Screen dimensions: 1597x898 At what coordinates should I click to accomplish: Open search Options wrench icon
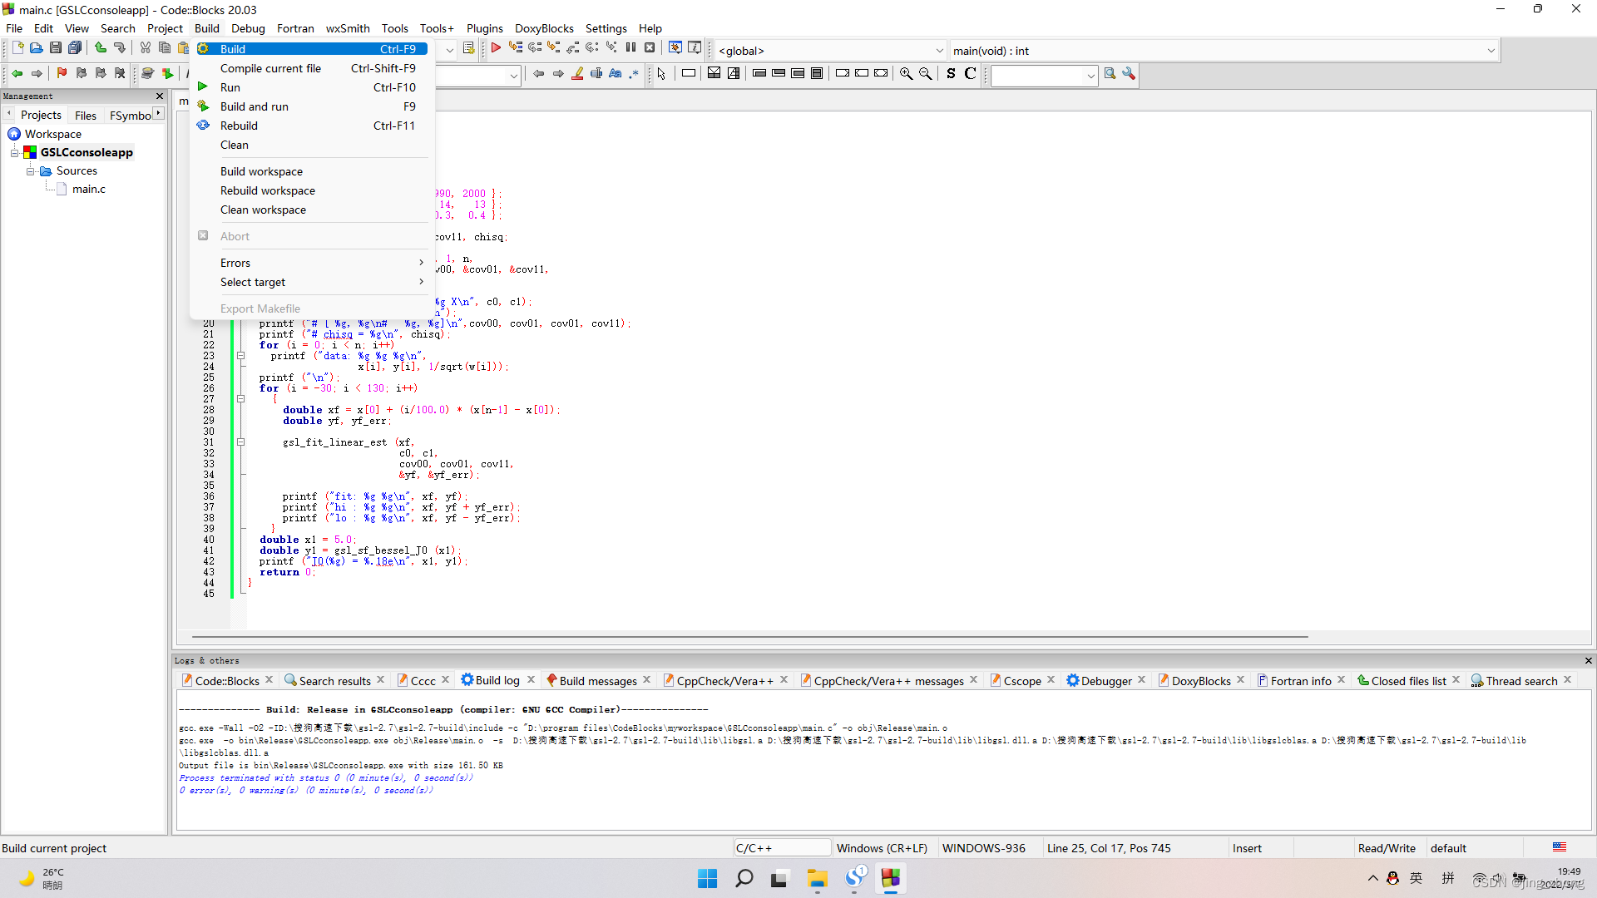tap(1129, 74)
